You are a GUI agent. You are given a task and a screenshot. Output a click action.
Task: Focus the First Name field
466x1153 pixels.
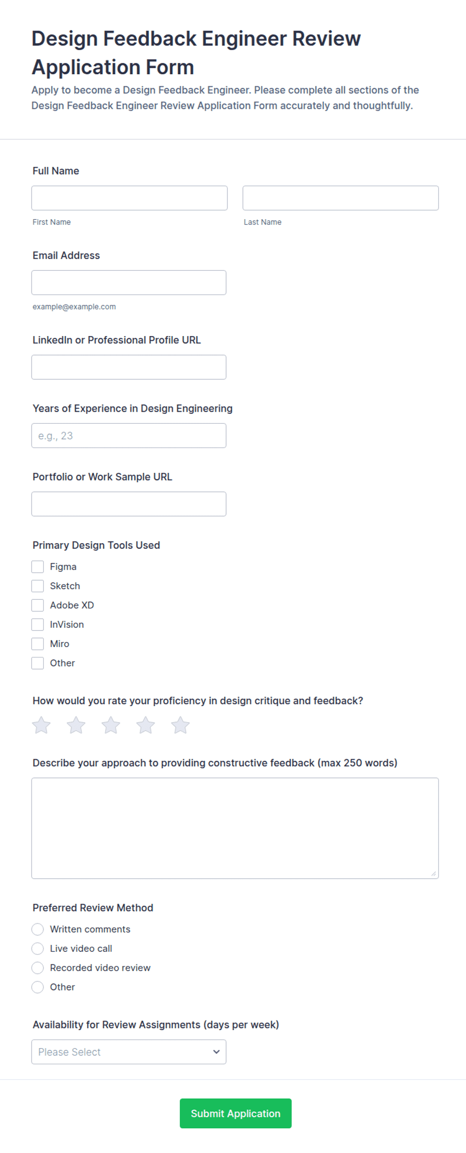129,198
